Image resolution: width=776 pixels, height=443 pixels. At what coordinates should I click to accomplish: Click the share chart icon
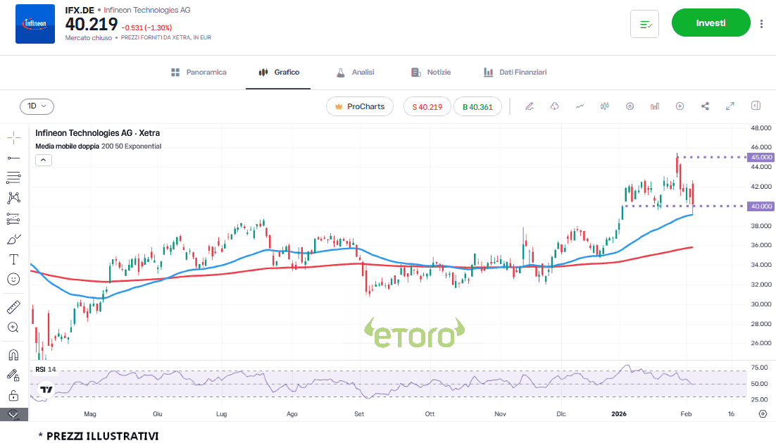tap(705, 106)
